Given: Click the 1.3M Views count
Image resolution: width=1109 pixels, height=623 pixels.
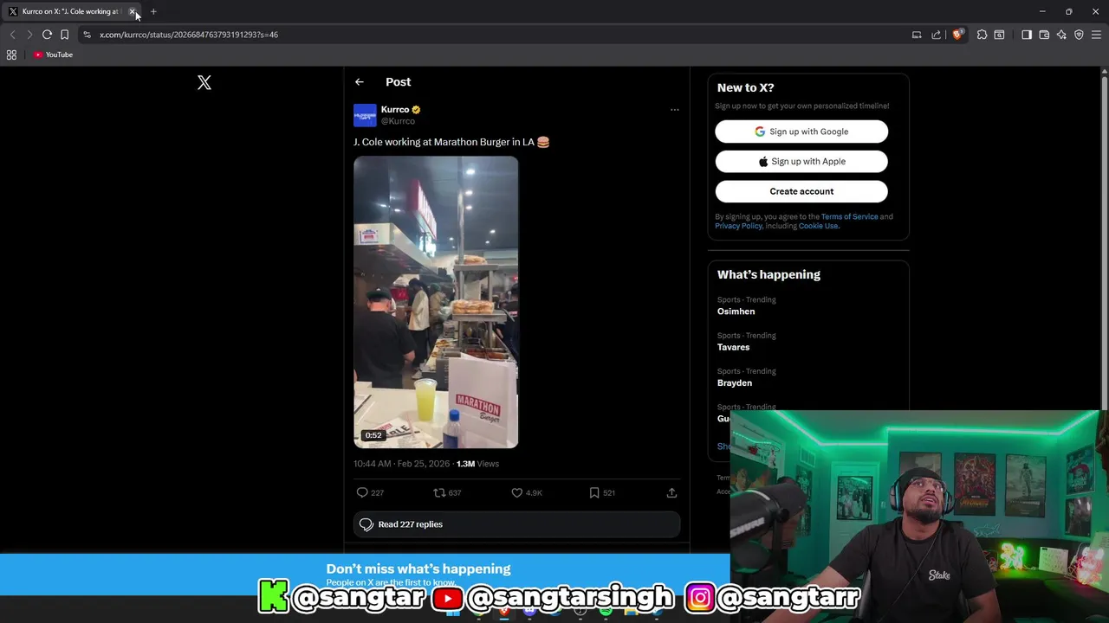Looking at the screenshot, I should [x=477, y=464].
